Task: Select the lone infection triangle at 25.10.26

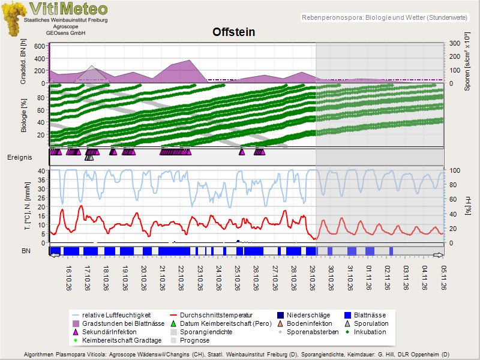Action: pos(242,152)
